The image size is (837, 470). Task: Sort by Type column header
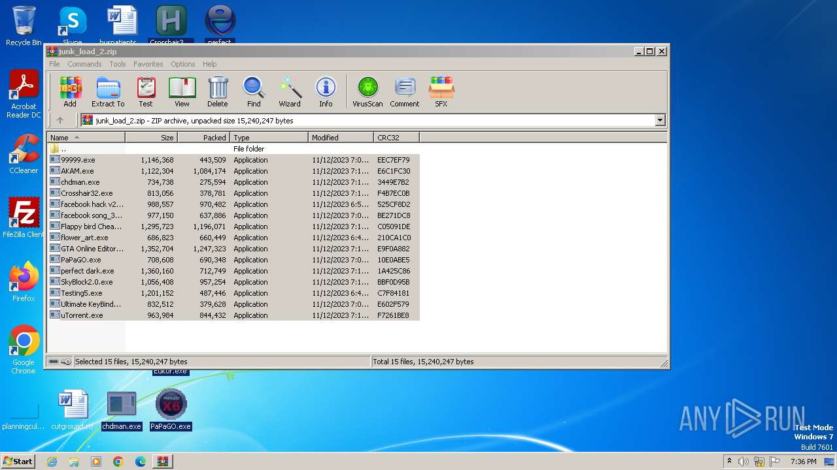pyautogui.click(x=269, y=138)
